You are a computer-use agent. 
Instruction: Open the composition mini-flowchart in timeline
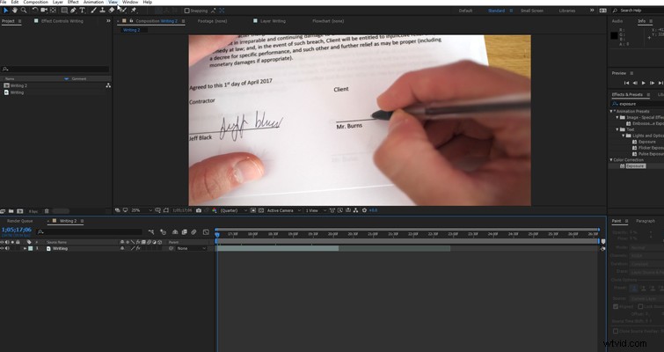pyautogui.click(x=151, y=231)
